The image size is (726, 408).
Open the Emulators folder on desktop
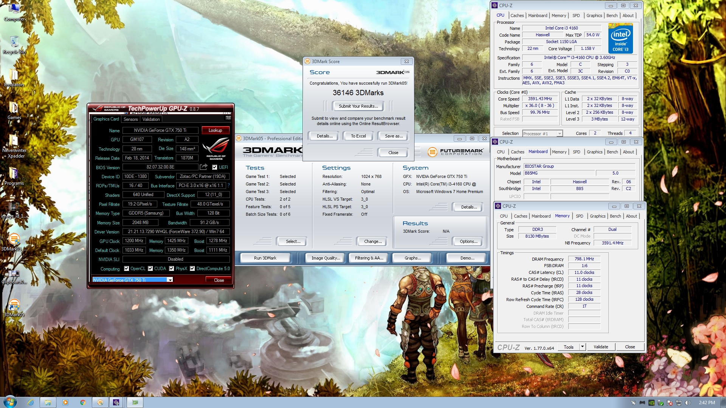[14, 78]
